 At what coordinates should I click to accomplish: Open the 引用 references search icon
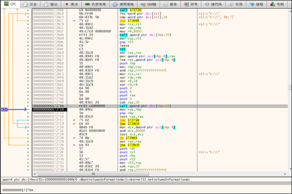coord(231,4)
